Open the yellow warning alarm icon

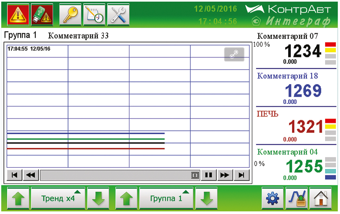coord(16,15)
